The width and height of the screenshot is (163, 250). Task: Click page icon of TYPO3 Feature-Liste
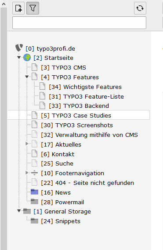(42, 96)
